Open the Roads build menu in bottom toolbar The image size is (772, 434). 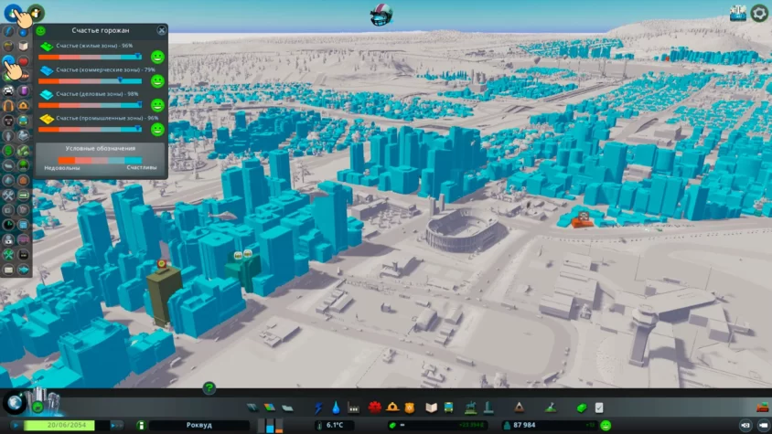coord(252,408)
